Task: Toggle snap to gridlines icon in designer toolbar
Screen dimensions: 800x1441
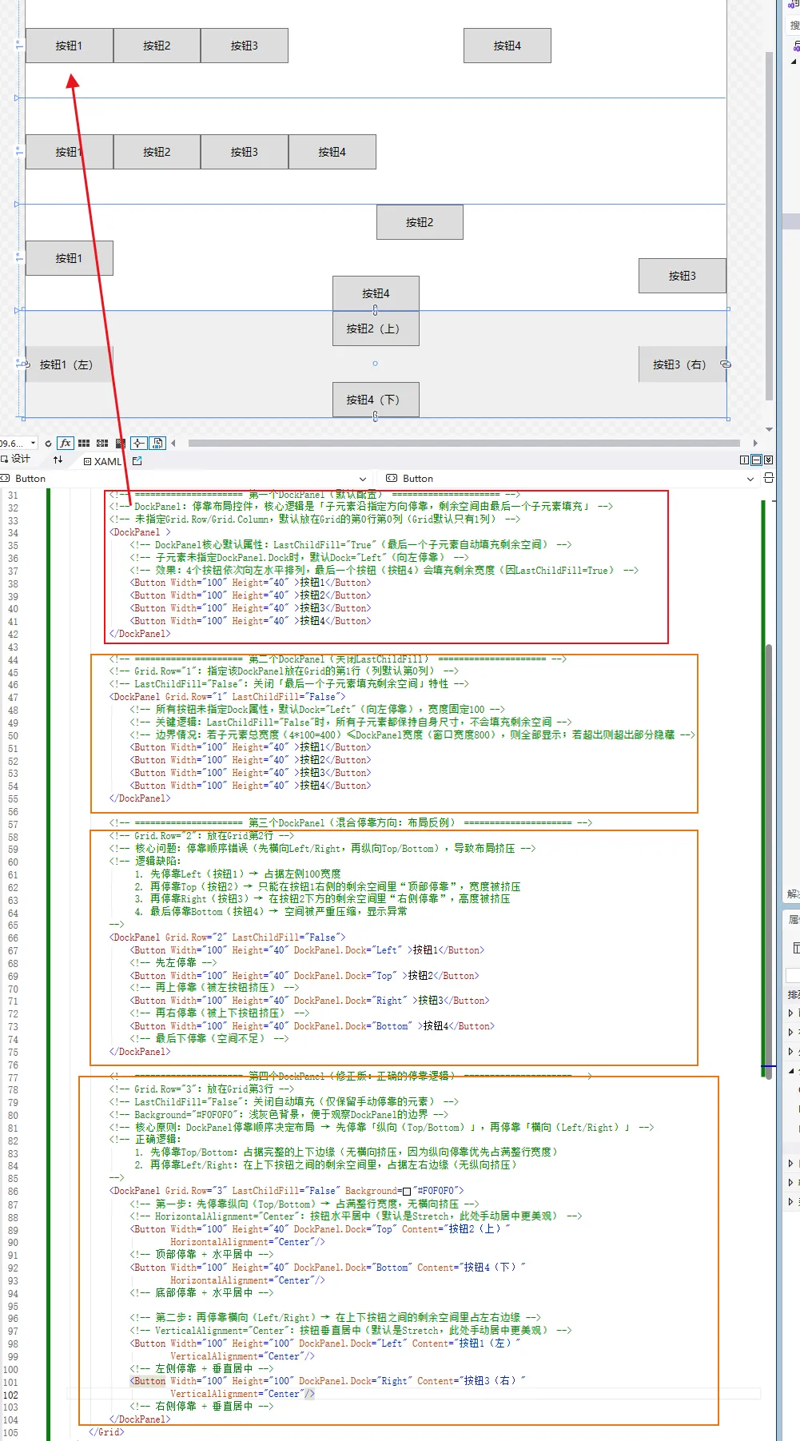Action: pos(102,443)
